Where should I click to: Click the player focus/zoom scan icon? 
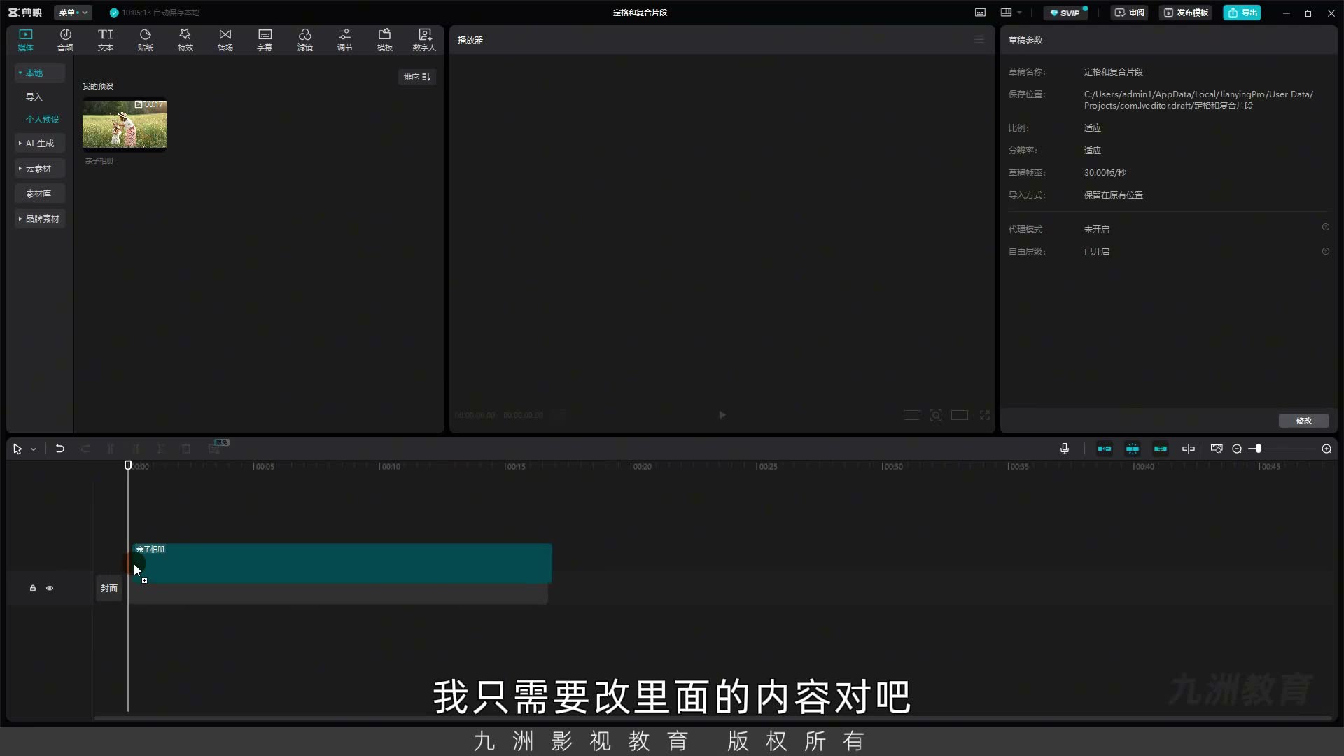936,415
